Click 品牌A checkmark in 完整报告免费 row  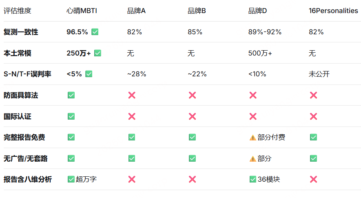point(132,138)
